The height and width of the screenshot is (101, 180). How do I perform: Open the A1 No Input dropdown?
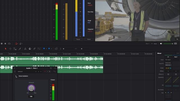(168, 60)
